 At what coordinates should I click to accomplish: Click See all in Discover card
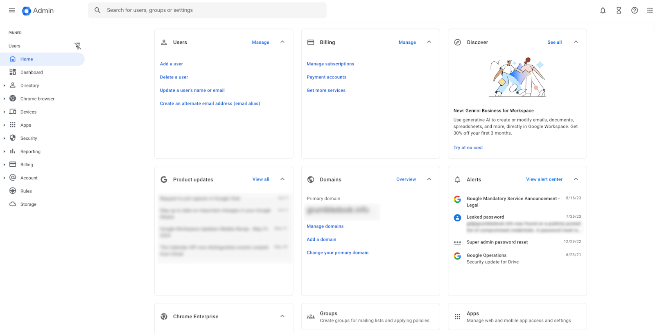tap(555, 42)
